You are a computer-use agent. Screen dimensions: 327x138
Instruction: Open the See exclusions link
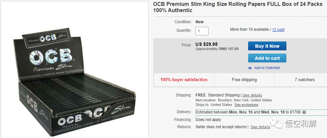click(x=246, y=105)
